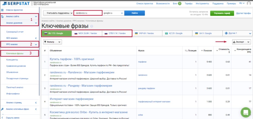Open Поддержка in top navigation
Image resolution: width=253 pixels, height=119 pixels.
218,4
